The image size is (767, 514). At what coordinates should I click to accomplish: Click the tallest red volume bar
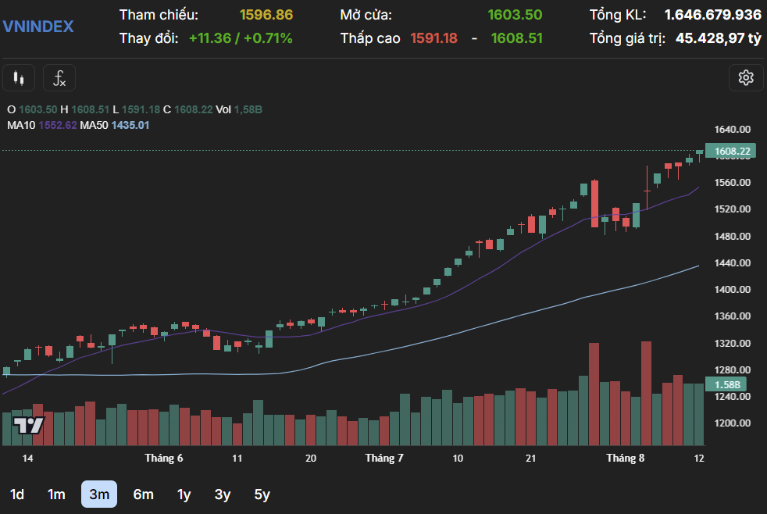click(646, 393)
